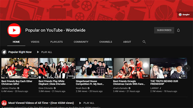Click the Most Viewed Videos bar-chart icon
Image resolution: width=193 pixels, height=108 pixels.
point(4,103)
